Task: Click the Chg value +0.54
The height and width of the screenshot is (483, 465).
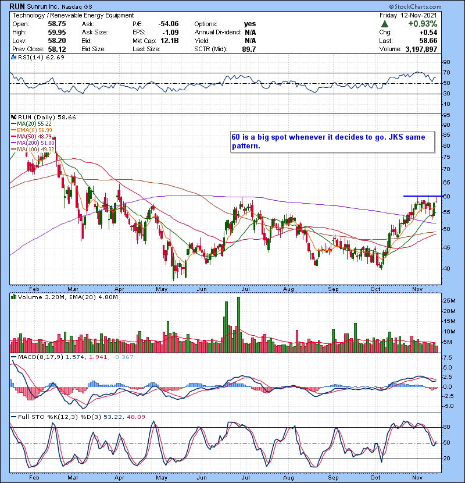Action: 428,33
